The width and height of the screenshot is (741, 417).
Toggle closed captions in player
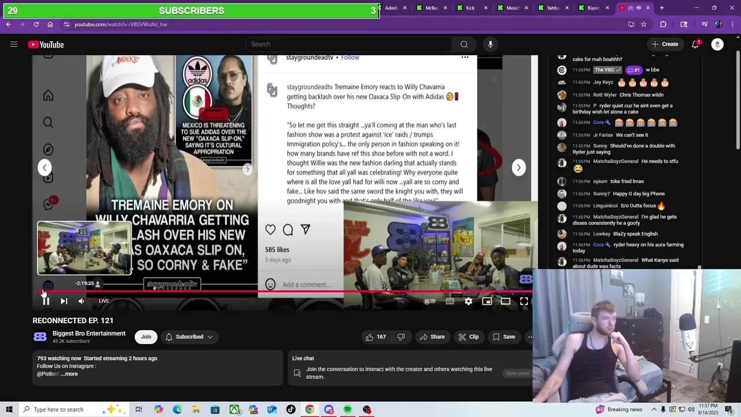tap(450, 301)
